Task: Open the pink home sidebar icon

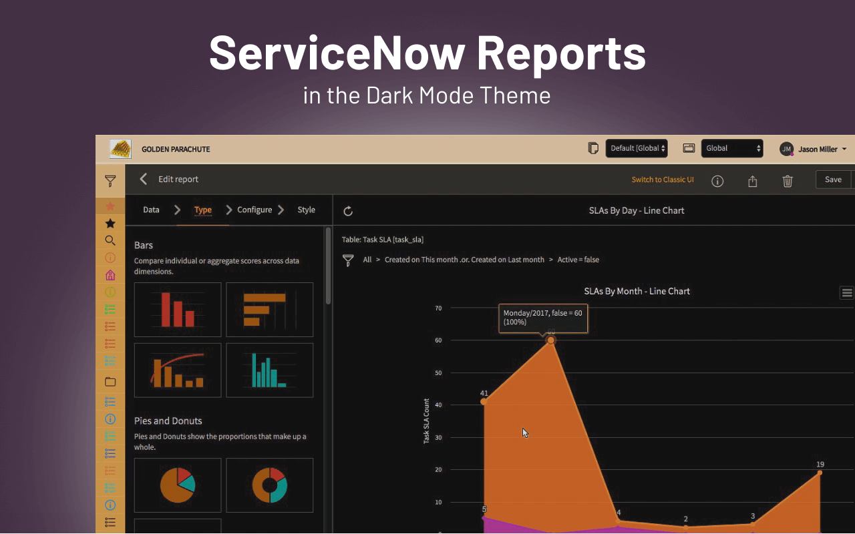Action: coord(110,275)
